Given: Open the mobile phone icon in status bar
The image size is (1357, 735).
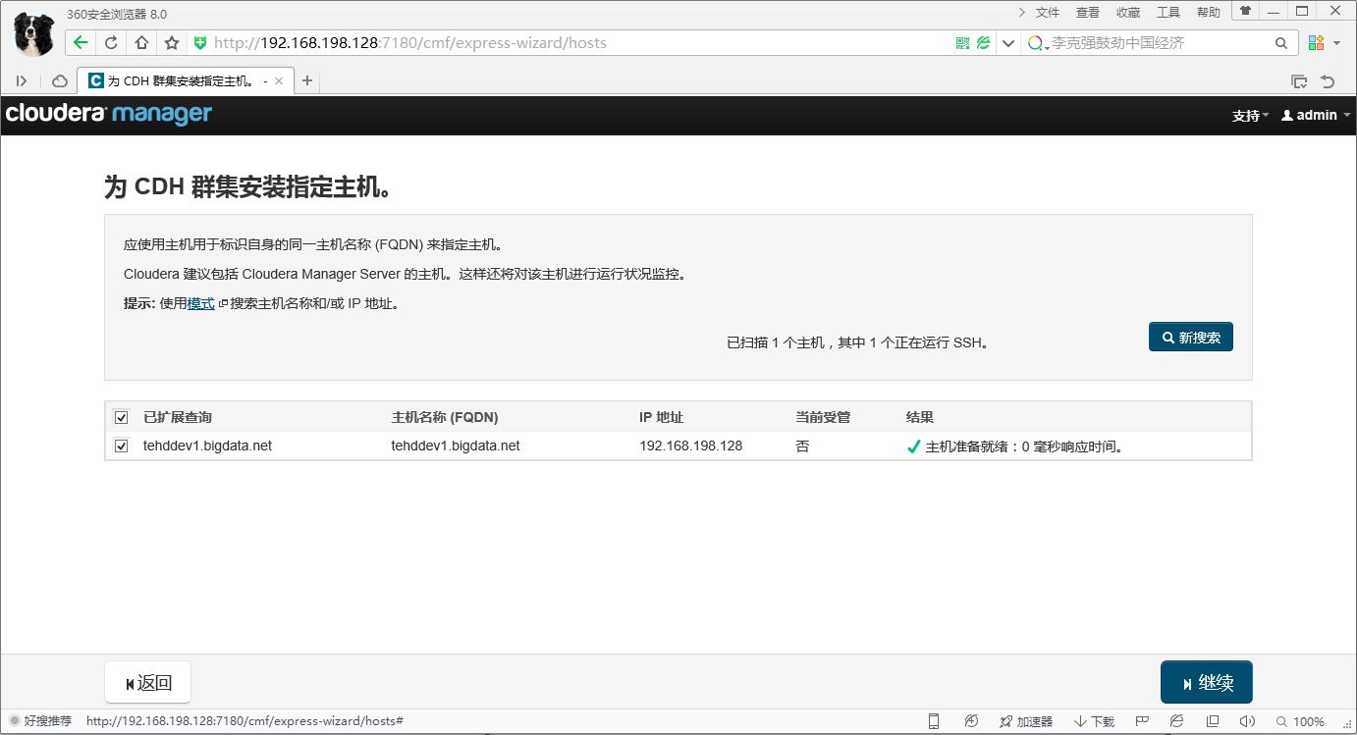Looking at the screenshot, I should tap(934, 721).
